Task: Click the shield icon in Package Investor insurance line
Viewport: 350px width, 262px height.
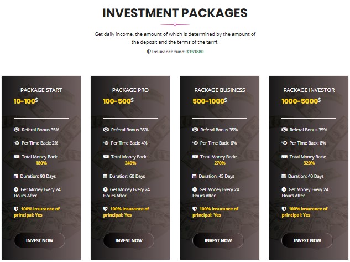Action: pos(284,209)
